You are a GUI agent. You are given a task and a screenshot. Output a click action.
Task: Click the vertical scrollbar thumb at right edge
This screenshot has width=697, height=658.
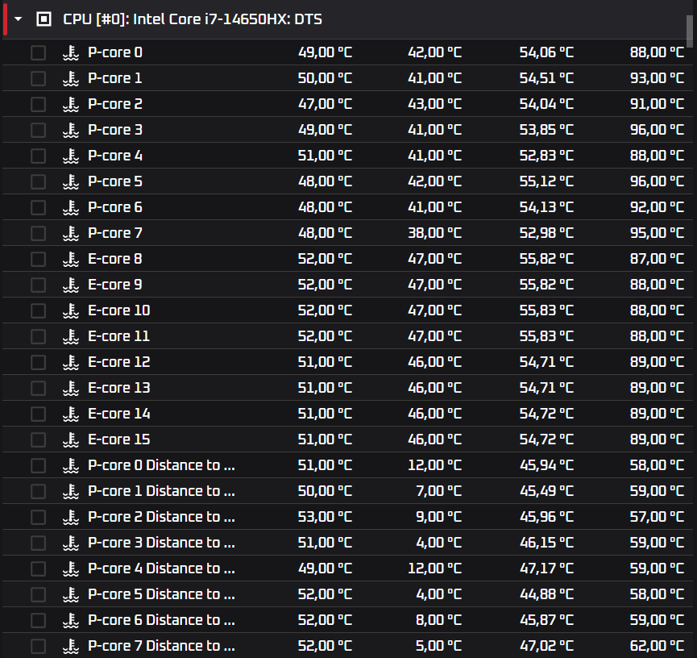(x=690, y=31)
